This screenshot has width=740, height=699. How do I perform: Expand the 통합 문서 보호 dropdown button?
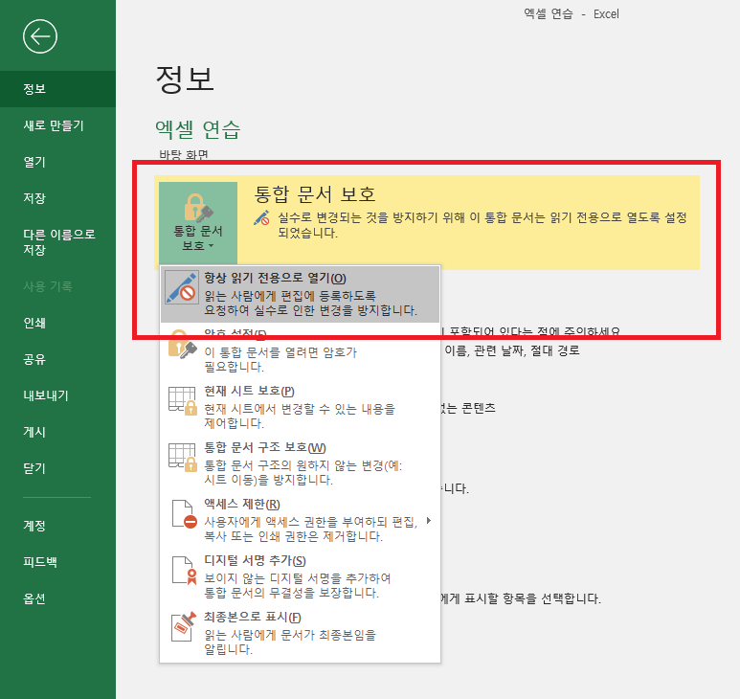198,223
